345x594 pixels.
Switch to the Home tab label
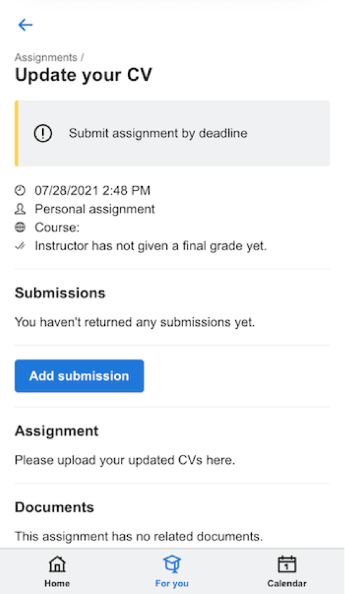click(x=57, y=583)
